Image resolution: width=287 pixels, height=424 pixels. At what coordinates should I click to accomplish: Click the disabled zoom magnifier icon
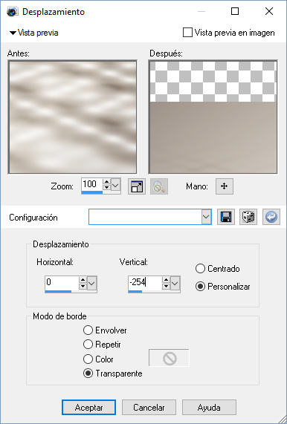tap(159, 186)
